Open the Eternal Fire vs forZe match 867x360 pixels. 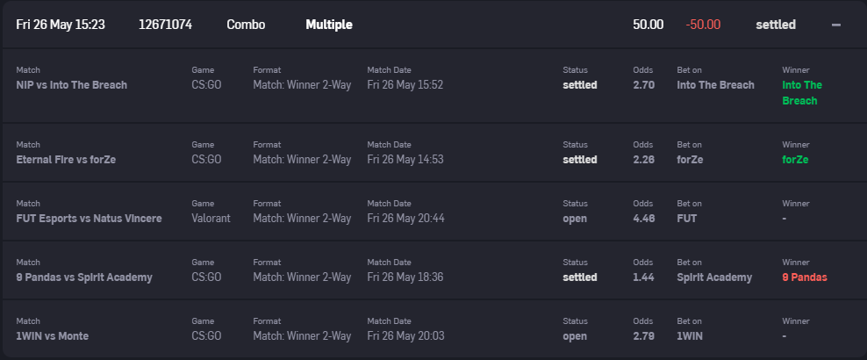point(66,160)
